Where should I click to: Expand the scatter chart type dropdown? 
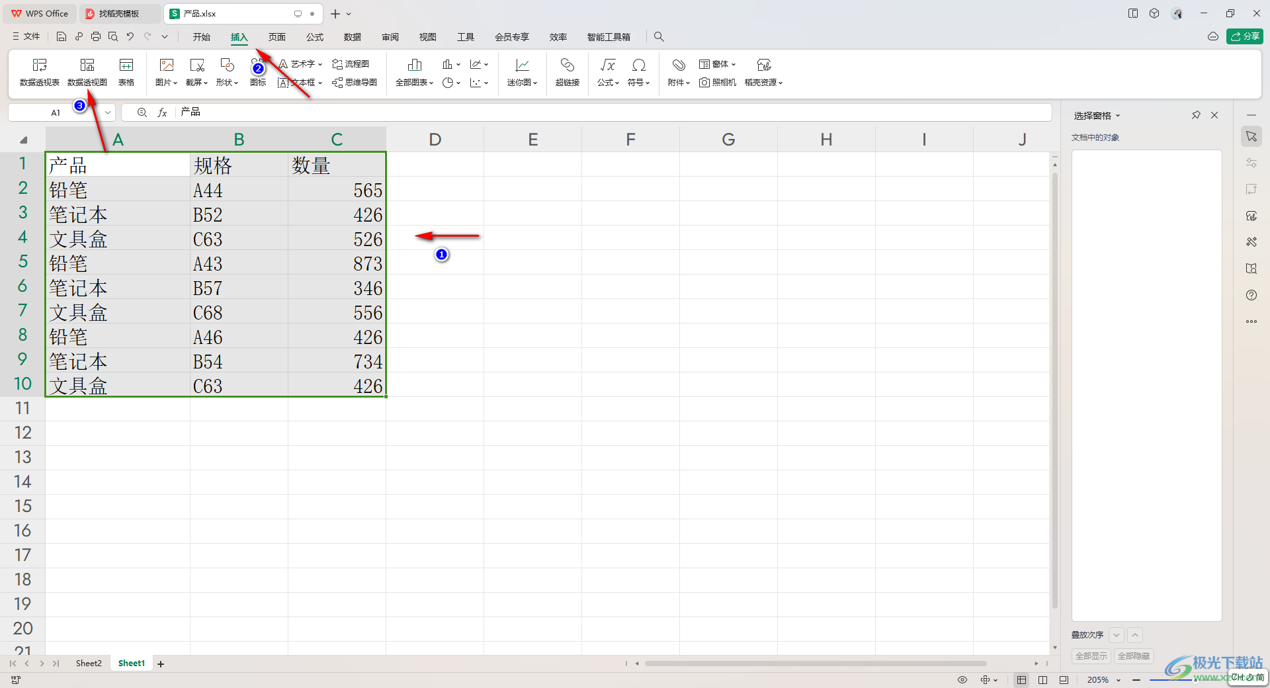click(x=486, y=83)
